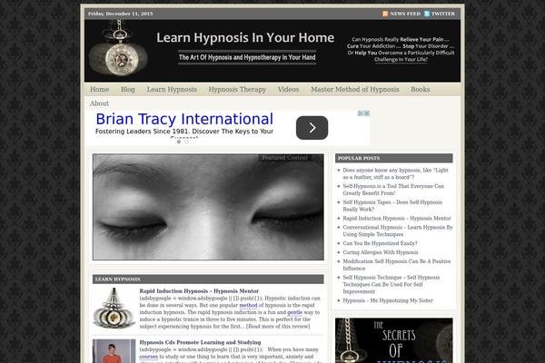Click the TWITTER text link
This screenshot has width=545, height=363.
pyautogui.click(x=443, y=14)
